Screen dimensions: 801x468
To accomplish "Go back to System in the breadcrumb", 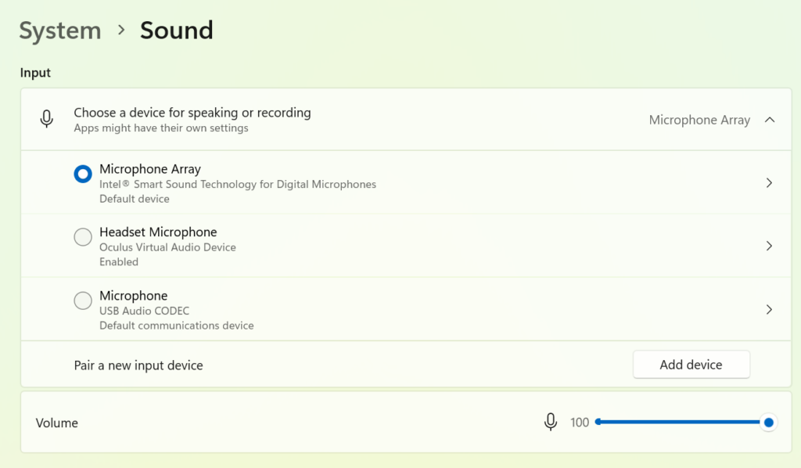I will [60, 31].
